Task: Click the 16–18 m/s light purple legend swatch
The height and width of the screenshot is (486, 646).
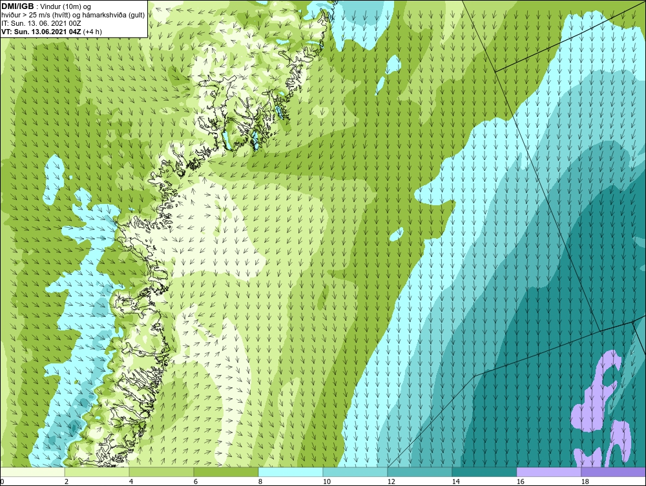Action: (548, 472)
